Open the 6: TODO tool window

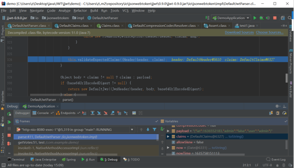point(131,159)
